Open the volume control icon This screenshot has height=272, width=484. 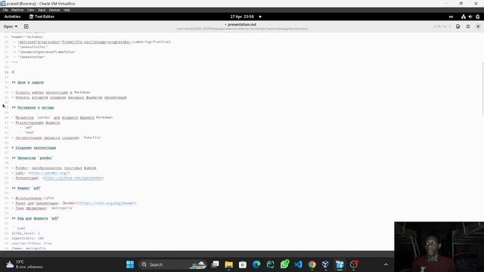(x=470, y=17)
